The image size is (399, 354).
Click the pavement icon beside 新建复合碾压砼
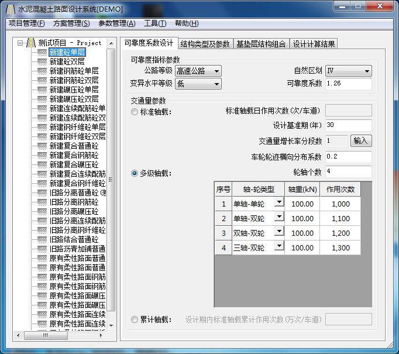pos(42,164)
